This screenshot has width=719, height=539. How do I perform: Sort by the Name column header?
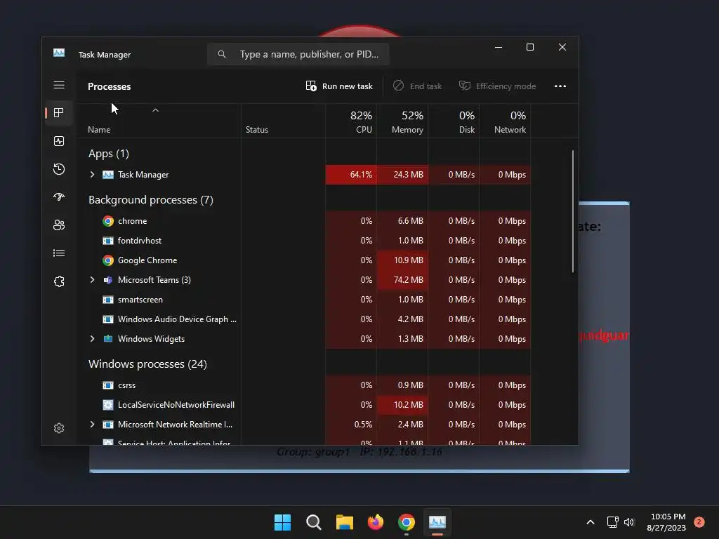point(158,121)
